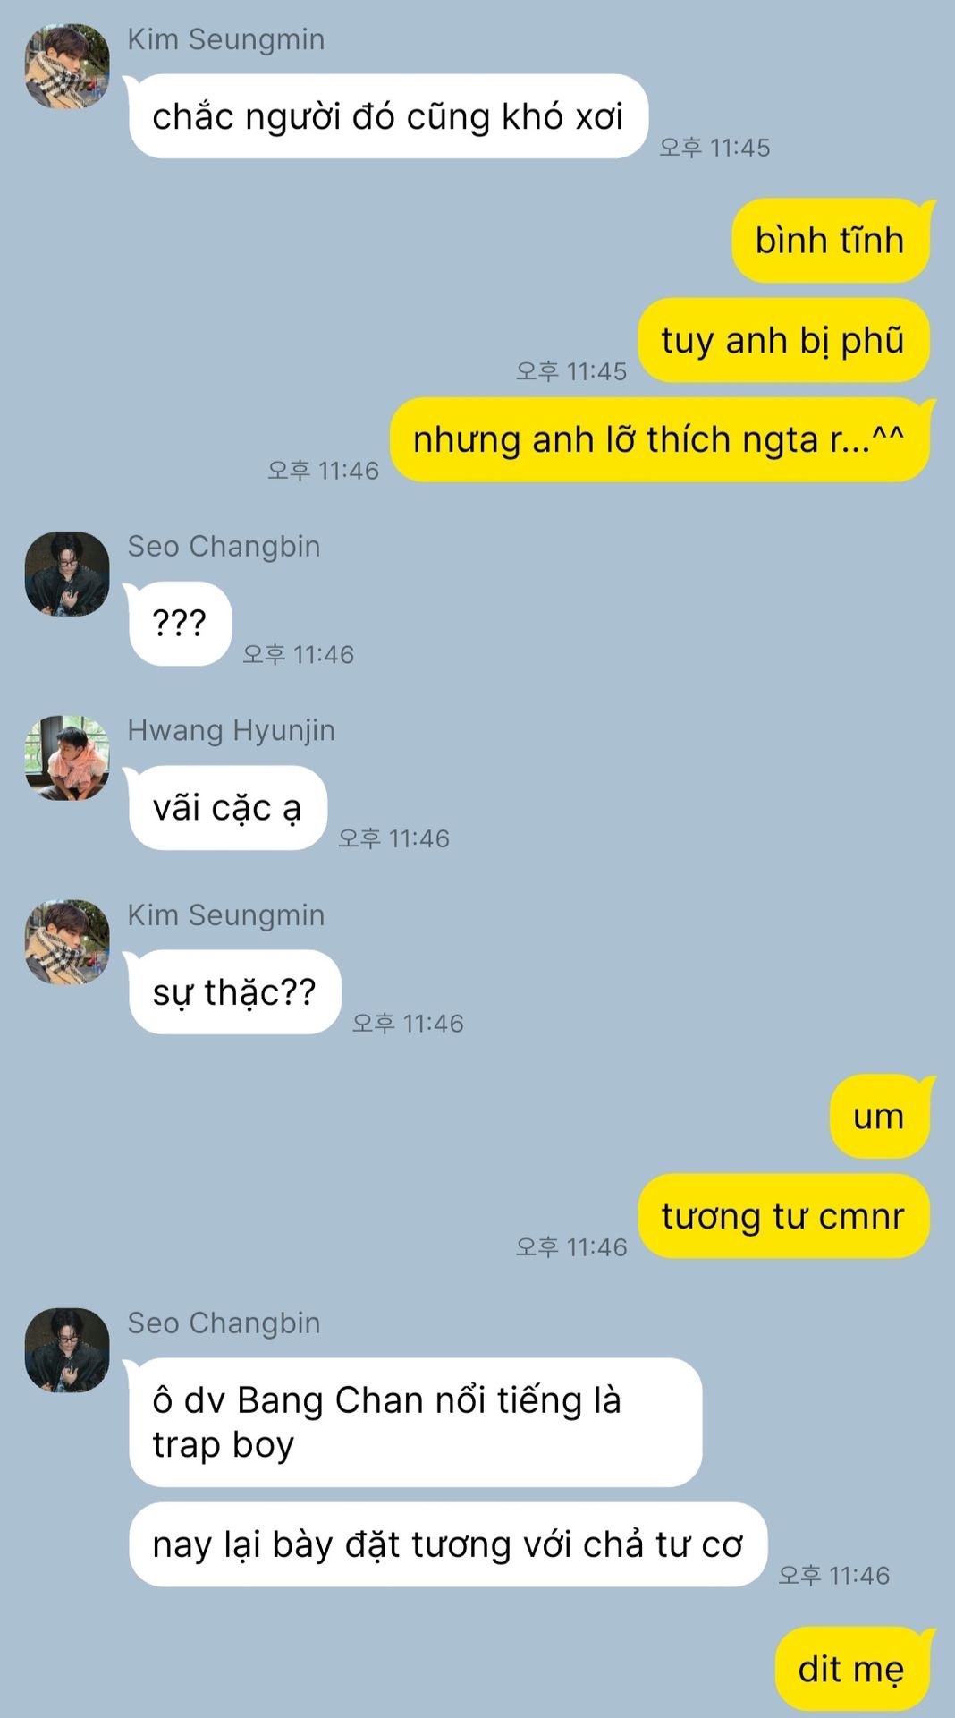
Task: Click the Hwang Hyunjin sender name
Action: click(x=231, y=730)
